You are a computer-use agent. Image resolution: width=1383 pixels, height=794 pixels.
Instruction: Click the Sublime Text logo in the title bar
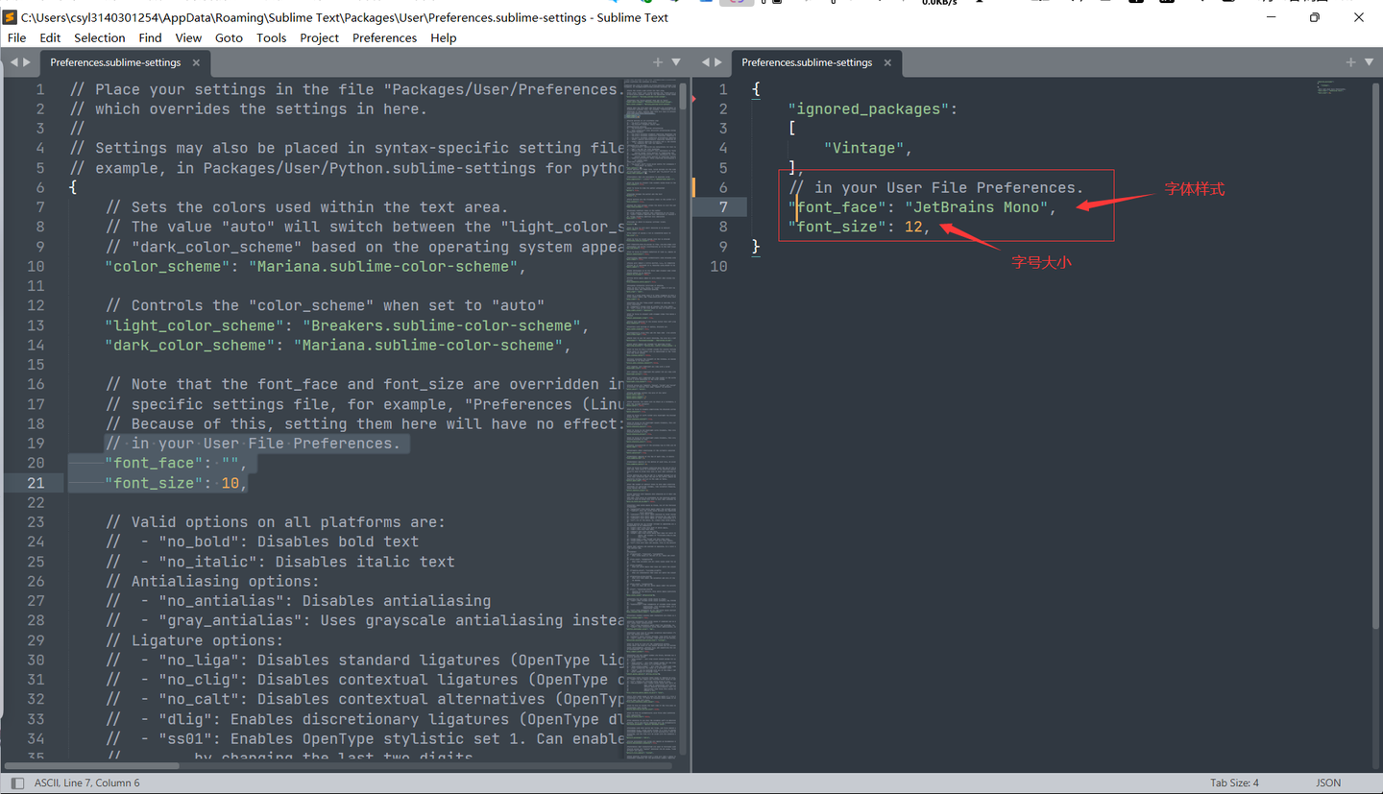[9, 16]
